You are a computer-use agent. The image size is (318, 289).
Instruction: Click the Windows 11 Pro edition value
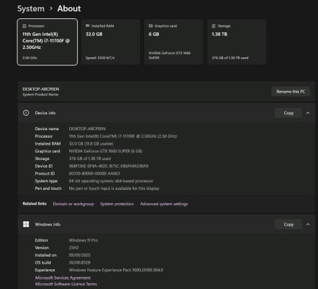pyautogui.click(x=83, y=240)
